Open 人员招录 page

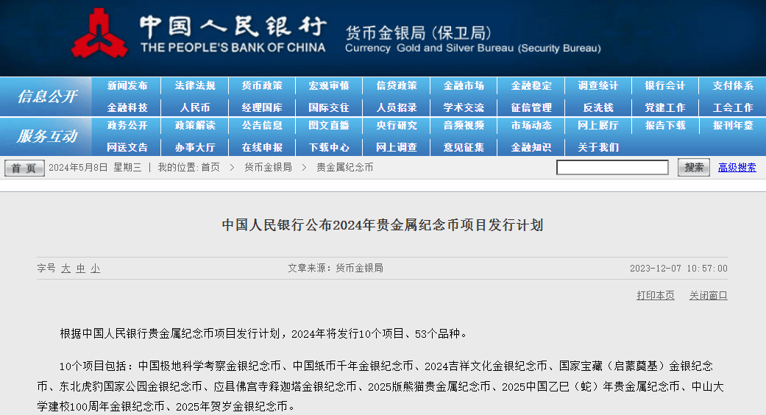(397, 107)
